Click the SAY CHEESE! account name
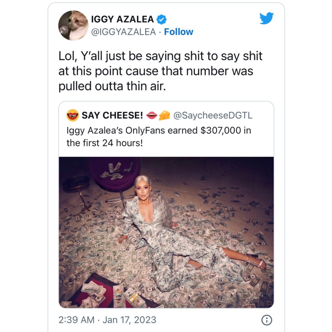 [x=112, y=115]
